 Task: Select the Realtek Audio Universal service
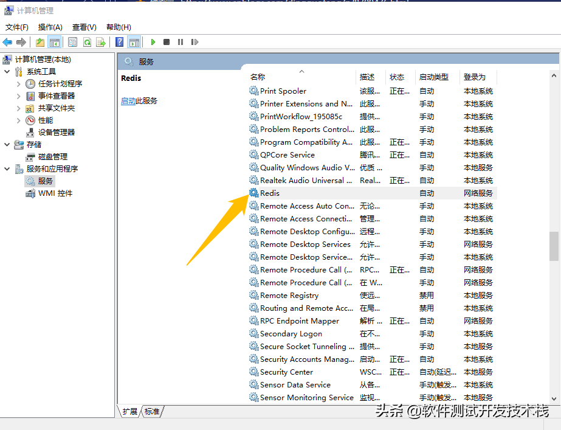pos(372,180)
